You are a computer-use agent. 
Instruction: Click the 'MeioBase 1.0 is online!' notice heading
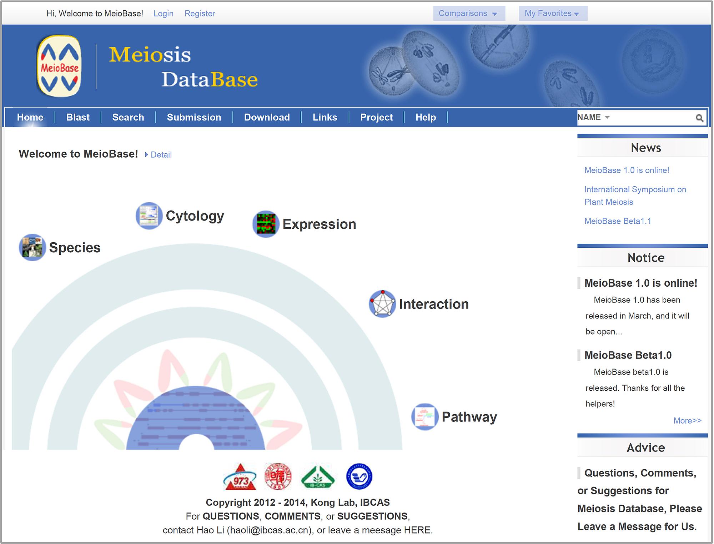[x=641, y=283]
